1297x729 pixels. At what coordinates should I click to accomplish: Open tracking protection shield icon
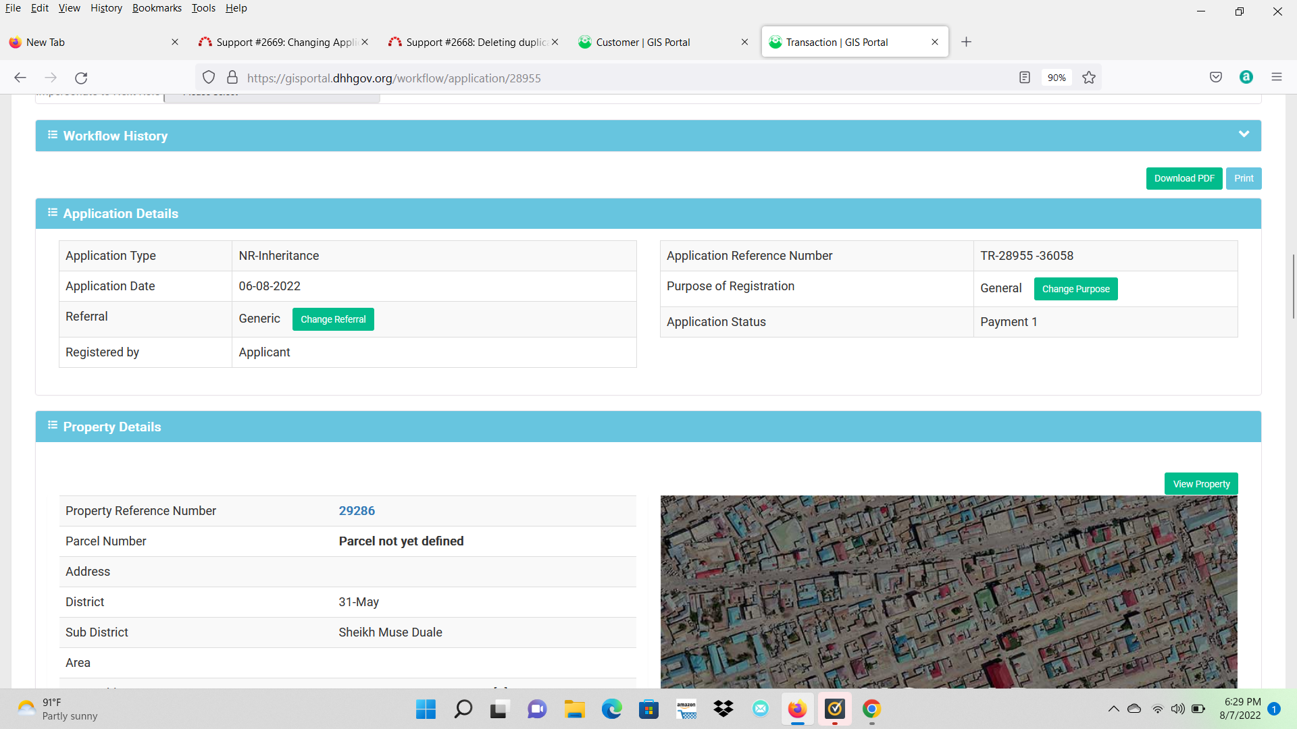(209, 78)
